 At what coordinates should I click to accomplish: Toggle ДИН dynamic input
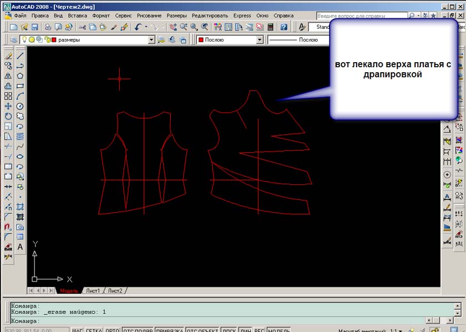(x=245, y=330)
